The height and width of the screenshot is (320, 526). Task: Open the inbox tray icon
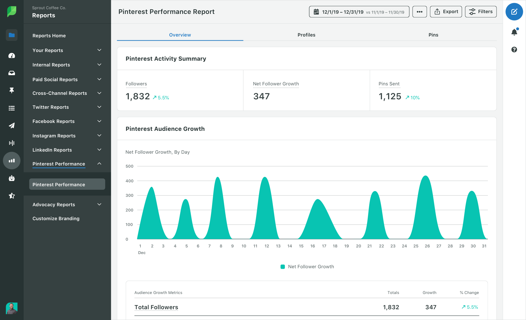point(12,73)
